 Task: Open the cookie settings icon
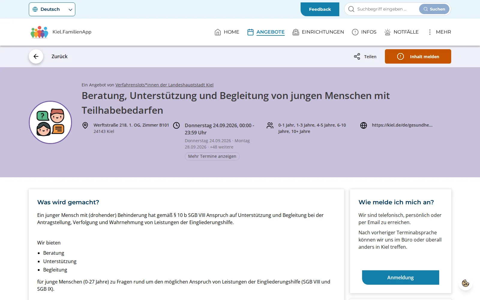(466, 283)
